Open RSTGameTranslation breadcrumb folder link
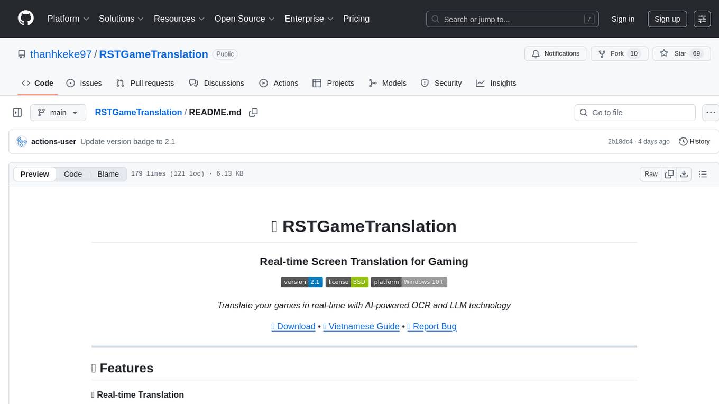This screenshot has height=404, width=719. (x=139, y=112)
